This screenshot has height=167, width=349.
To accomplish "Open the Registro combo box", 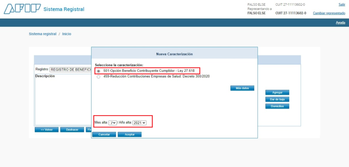I will [70, 70].
